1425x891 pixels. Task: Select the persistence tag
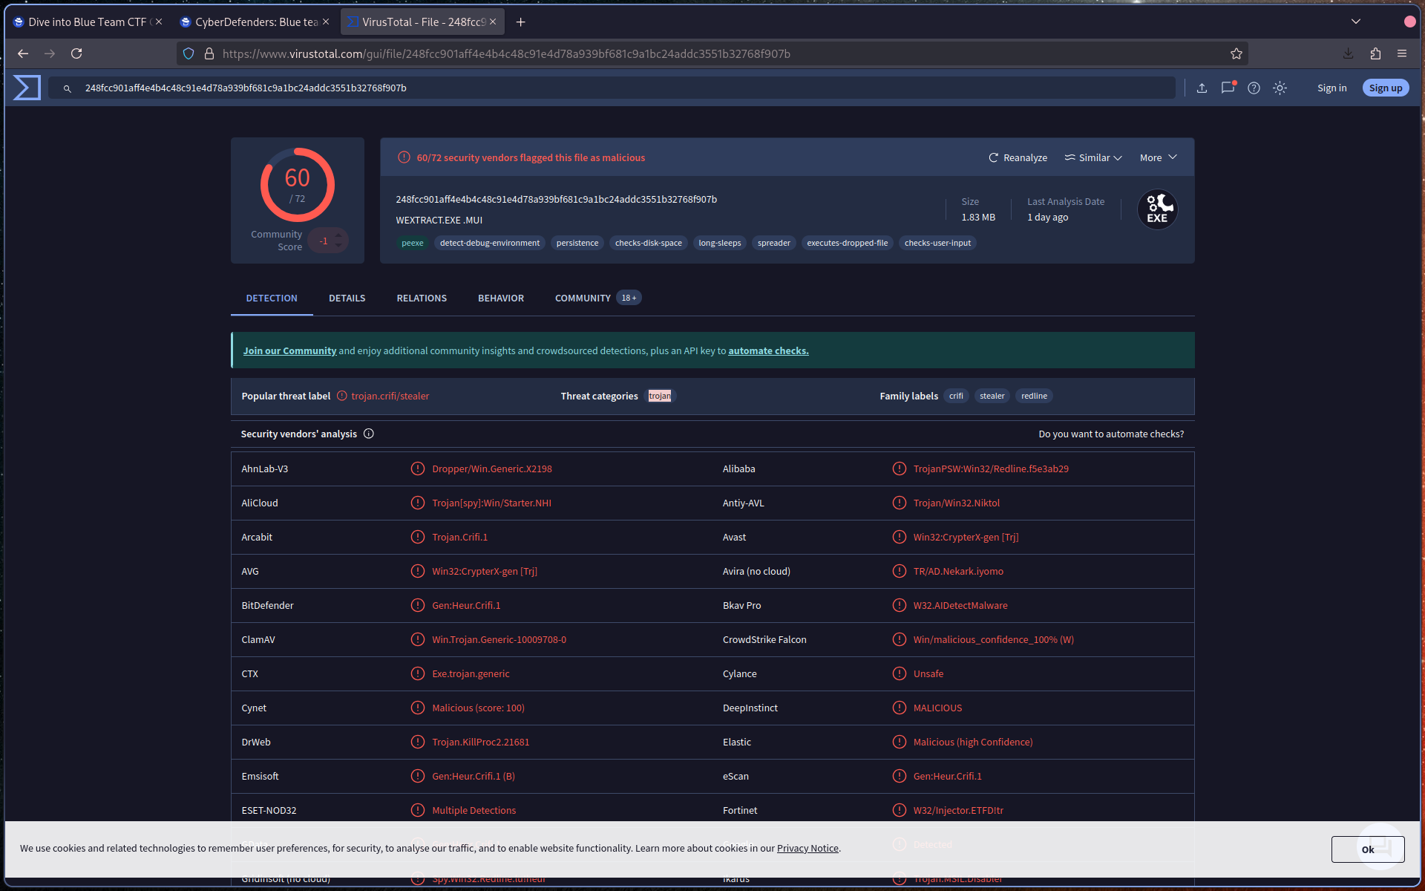[577, 243]
